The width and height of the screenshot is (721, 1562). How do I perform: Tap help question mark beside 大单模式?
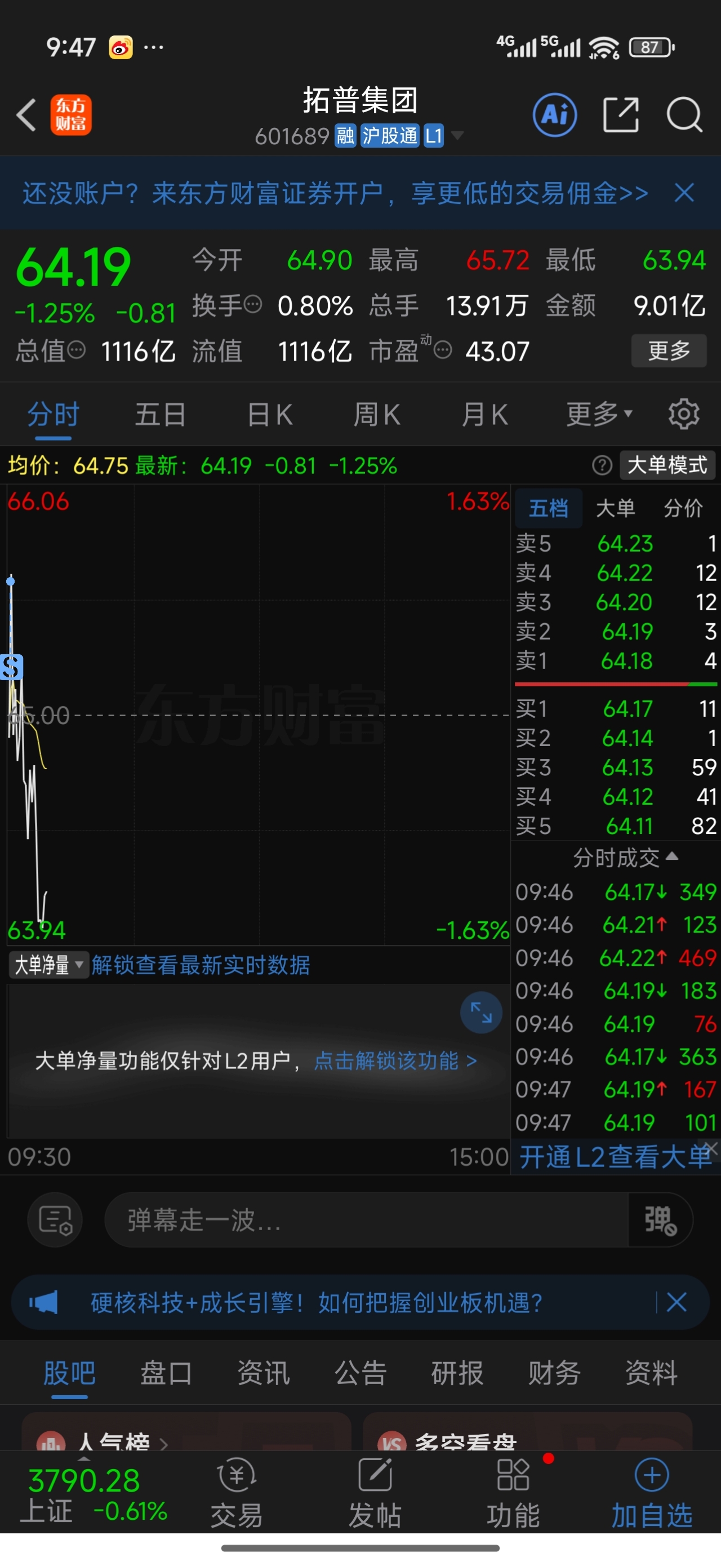602,465
